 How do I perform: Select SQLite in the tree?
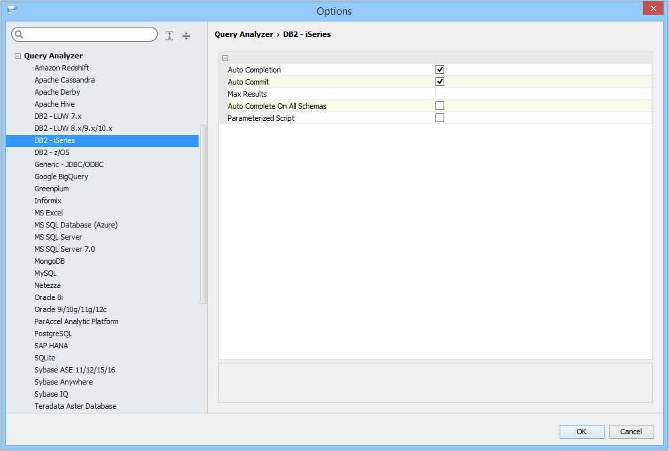click(45, 358)
